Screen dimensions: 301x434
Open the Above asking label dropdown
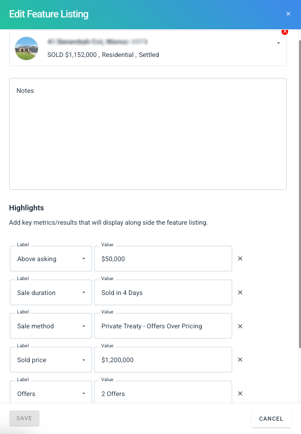click(51, 259)
